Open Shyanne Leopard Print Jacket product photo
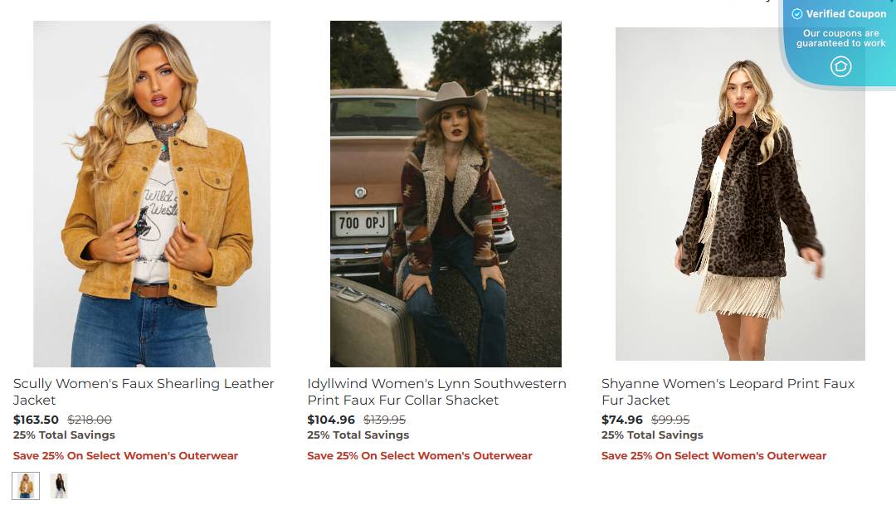 coord(740,193)
